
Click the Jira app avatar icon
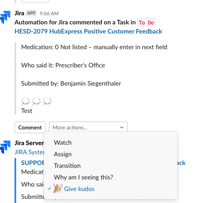pos(5,17)
